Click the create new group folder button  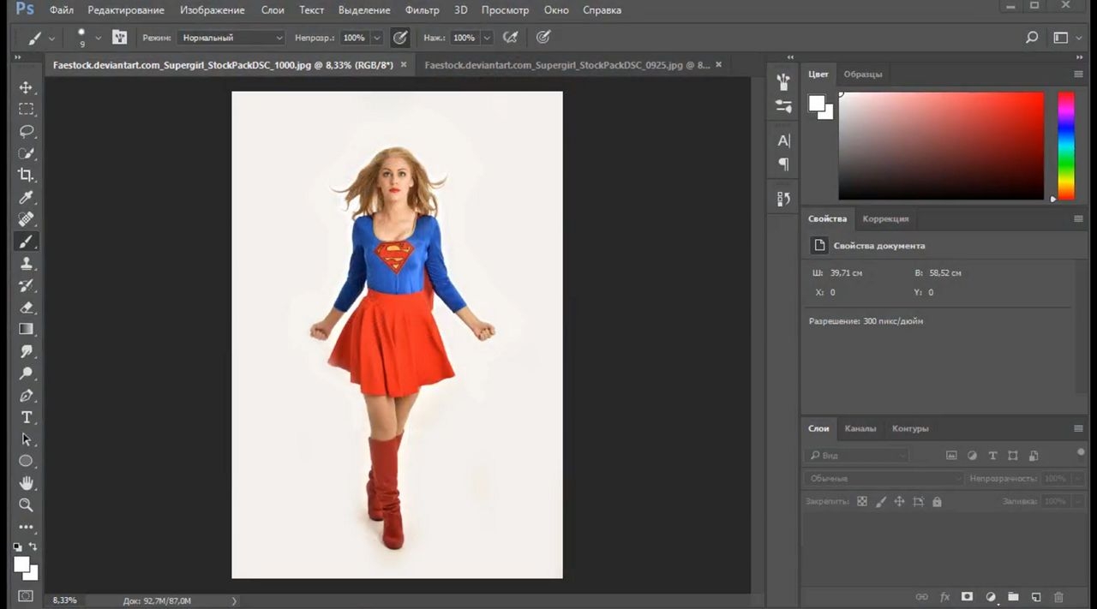point(1013,596)
